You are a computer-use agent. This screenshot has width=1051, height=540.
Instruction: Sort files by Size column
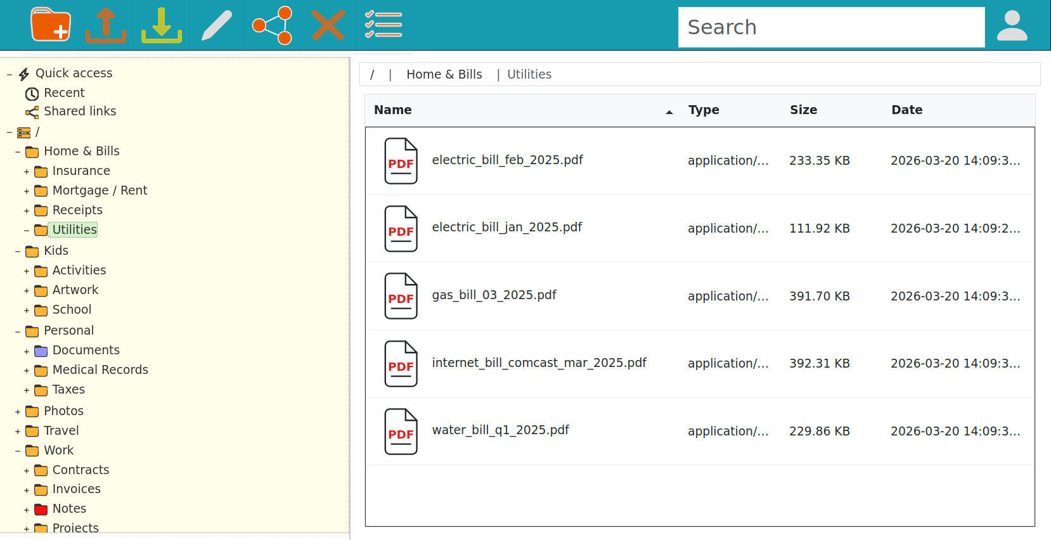[x=803, y=110]
